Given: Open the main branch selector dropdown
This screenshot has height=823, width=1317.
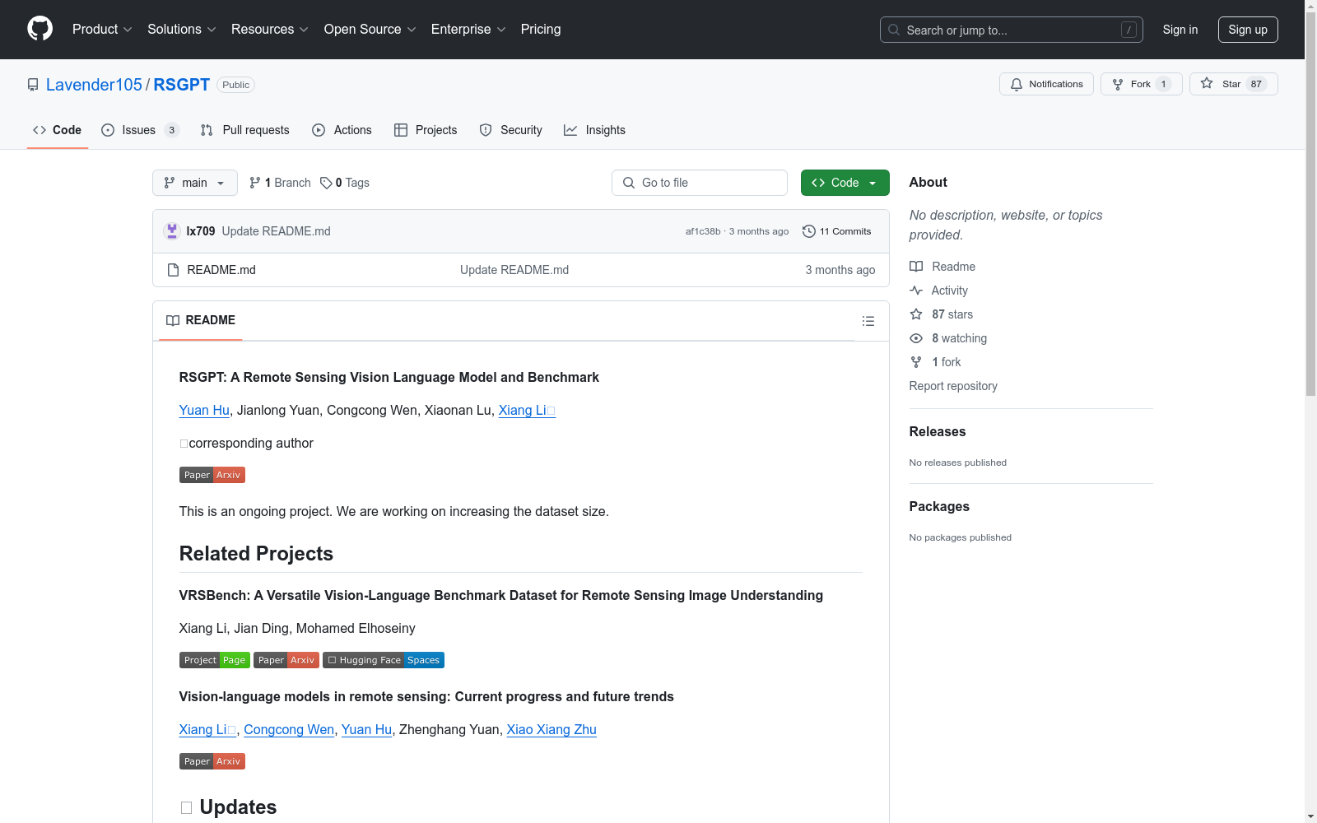Looking at the screenshot, I should pos(195,183).
